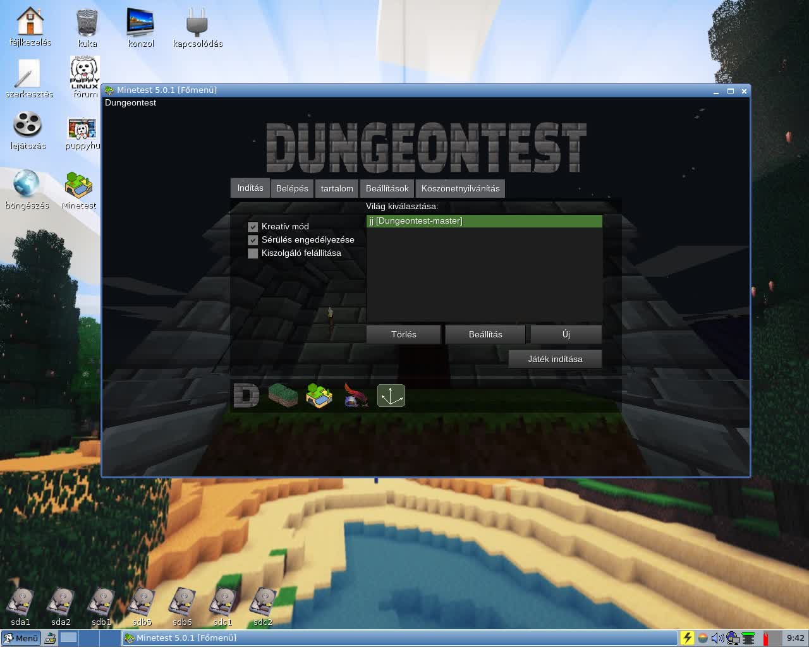
Task: Open the kuka trash desktop icon
Action: (87, 28)
